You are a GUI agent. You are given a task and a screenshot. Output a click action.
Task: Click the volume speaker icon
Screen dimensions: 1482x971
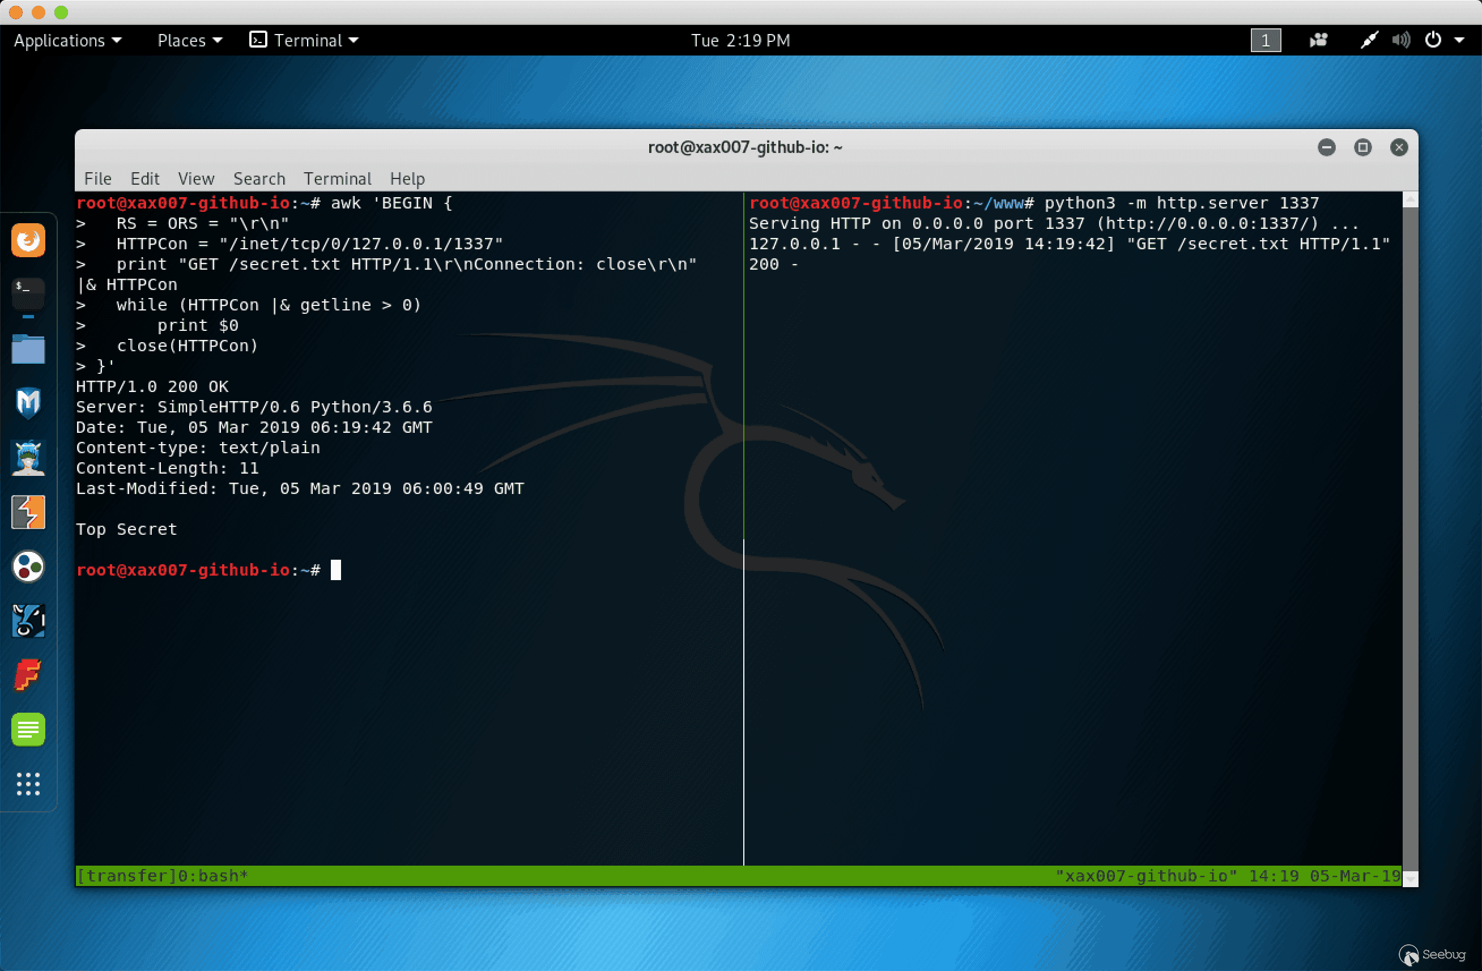[1400, 40]
